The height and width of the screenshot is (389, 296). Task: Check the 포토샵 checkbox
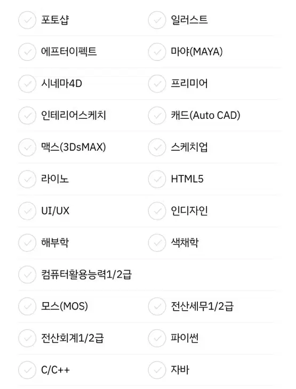(x=27, y=20)
